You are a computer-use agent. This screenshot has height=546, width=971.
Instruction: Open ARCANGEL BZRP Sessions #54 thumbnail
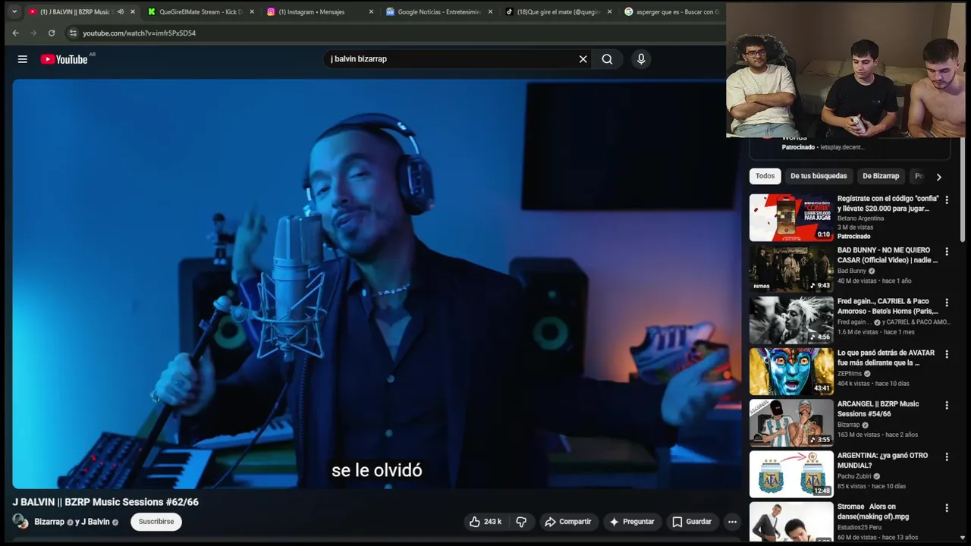(791, 423)
